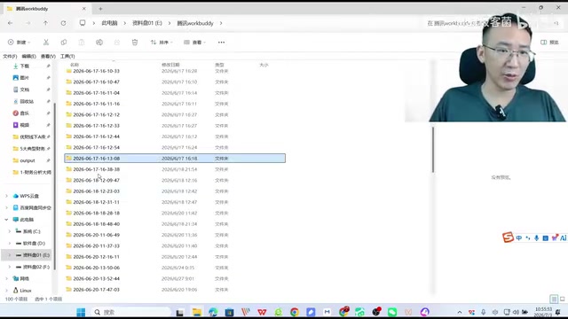
Task: Switch to details view in status bar
Action: click(554, 300)
